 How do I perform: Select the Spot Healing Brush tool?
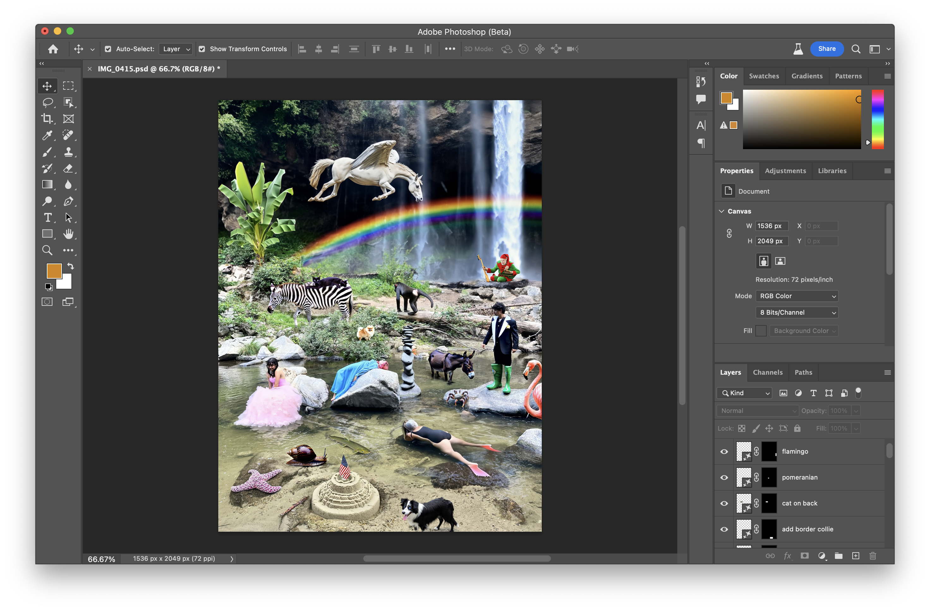68,135
